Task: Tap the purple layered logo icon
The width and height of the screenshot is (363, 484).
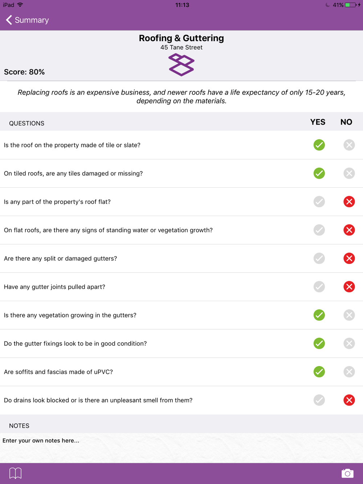Action: tap(181, 65)
